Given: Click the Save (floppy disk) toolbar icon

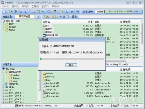Looking at the screenshot, I should click(x=21, y=12).
